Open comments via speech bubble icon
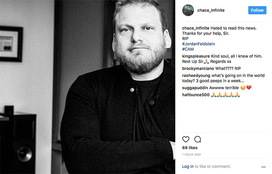272x174 pixels. [x=198, y=139]
